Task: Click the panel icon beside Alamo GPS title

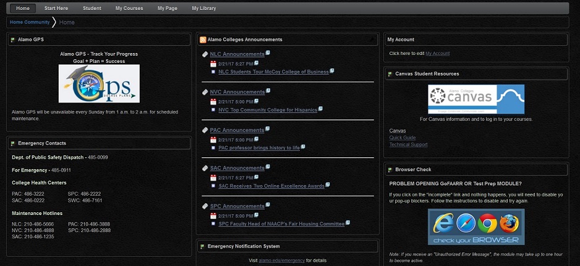Action: [x=13, y=40]
